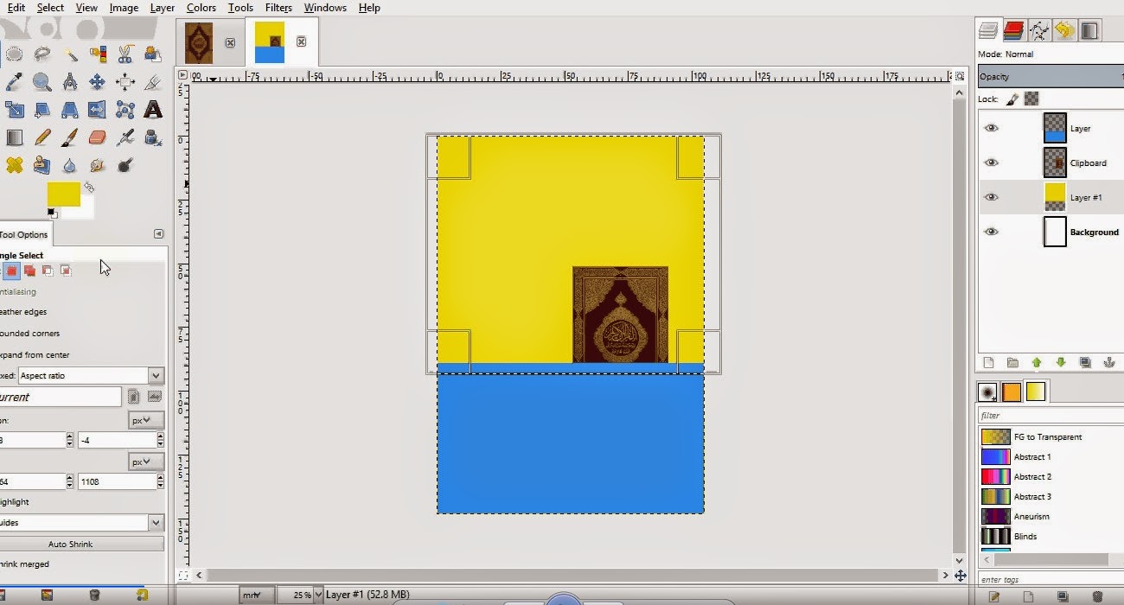
Task: Open the ruler unit mm dropdown
Action: 256,595
